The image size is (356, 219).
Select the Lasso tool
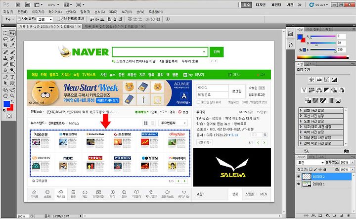click(5, 39)
